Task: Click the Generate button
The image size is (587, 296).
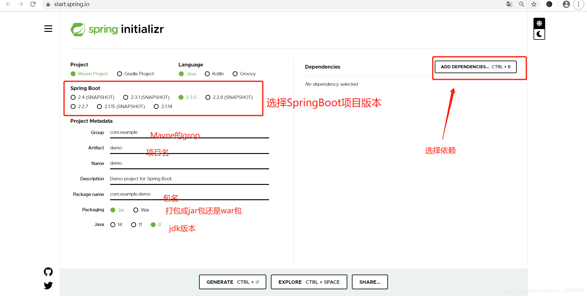Action: tap(233, 282)
